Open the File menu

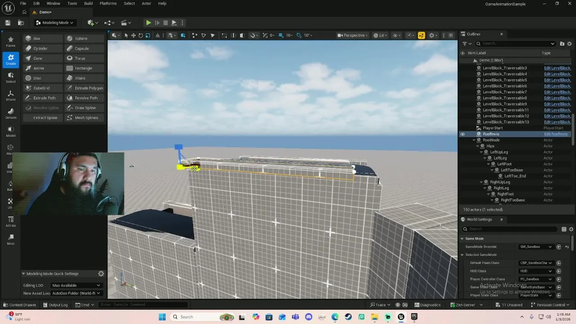pyautogui.click(x=23, y=4)
